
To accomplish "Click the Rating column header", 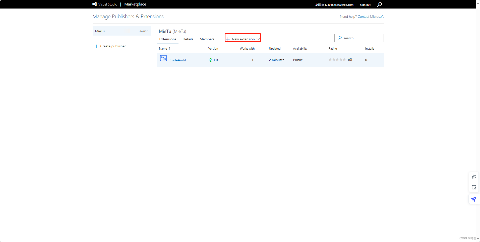I will coord(333,49).
